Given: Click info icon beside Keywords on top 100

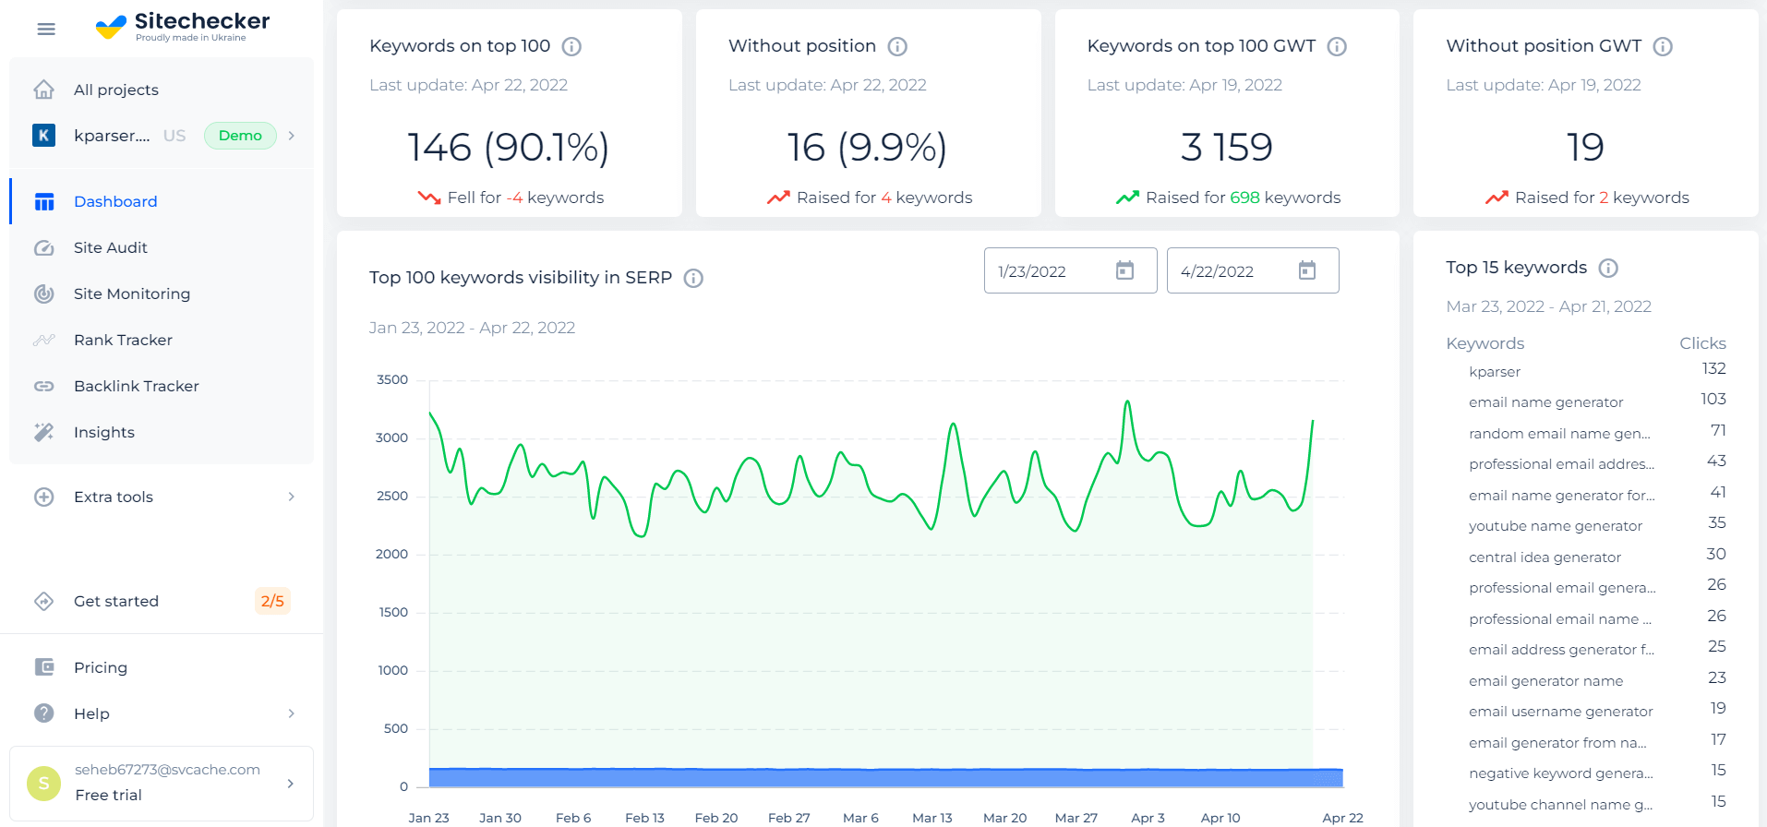Looking at the screenshot, I should pos(571,46).
